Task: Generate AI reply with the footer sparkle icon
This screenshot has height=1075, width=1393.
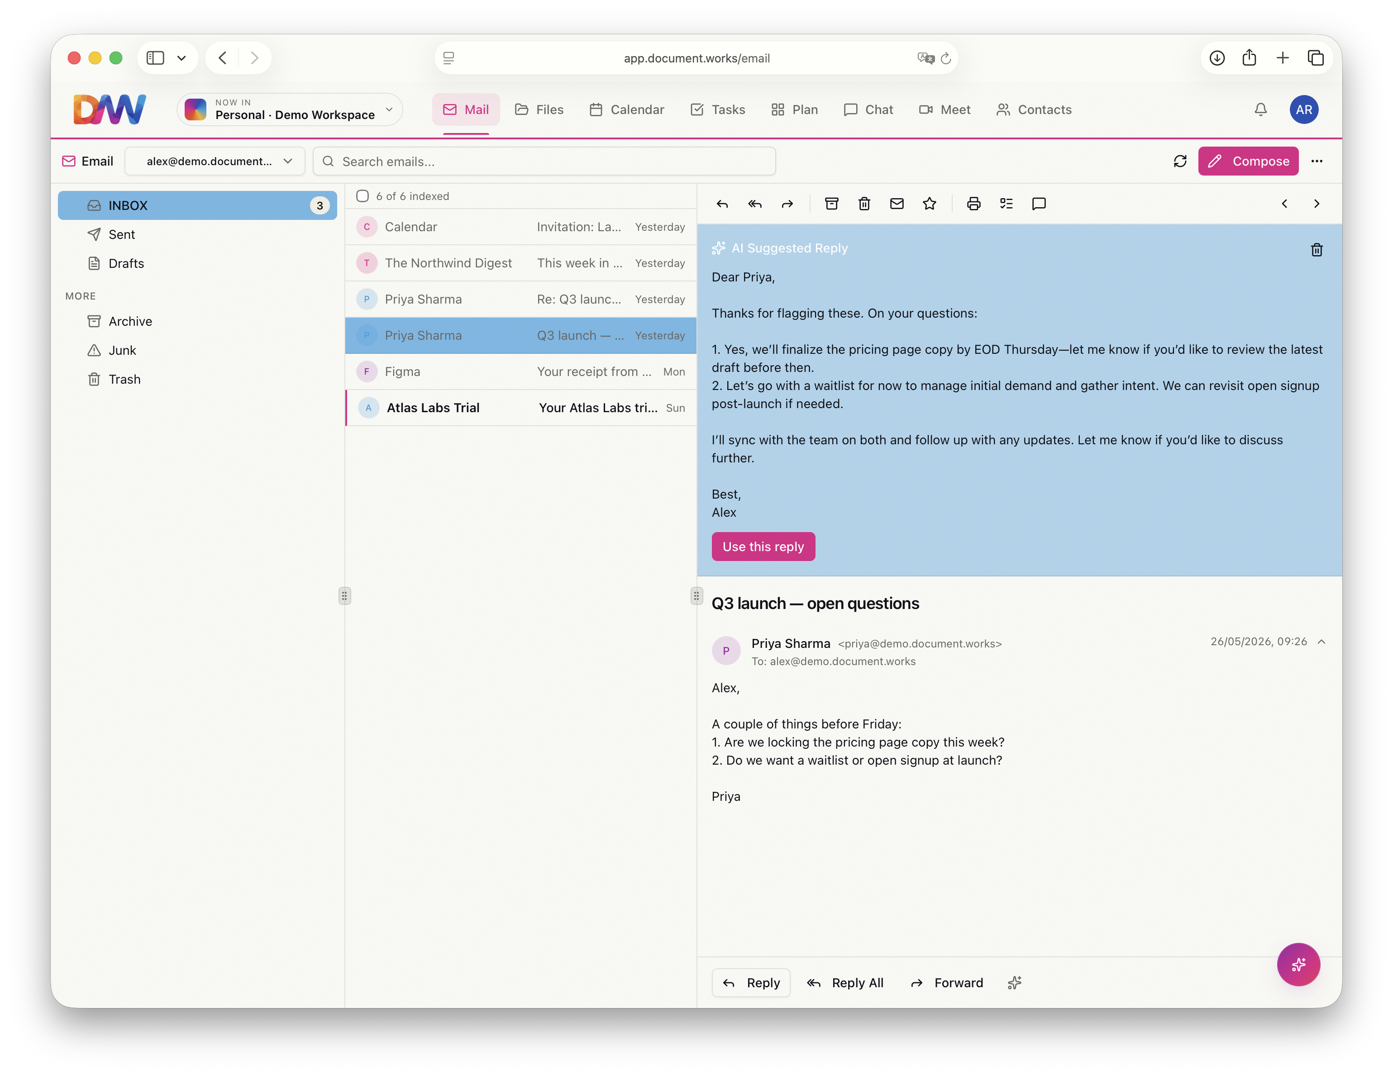Action: pos(1014,983)
